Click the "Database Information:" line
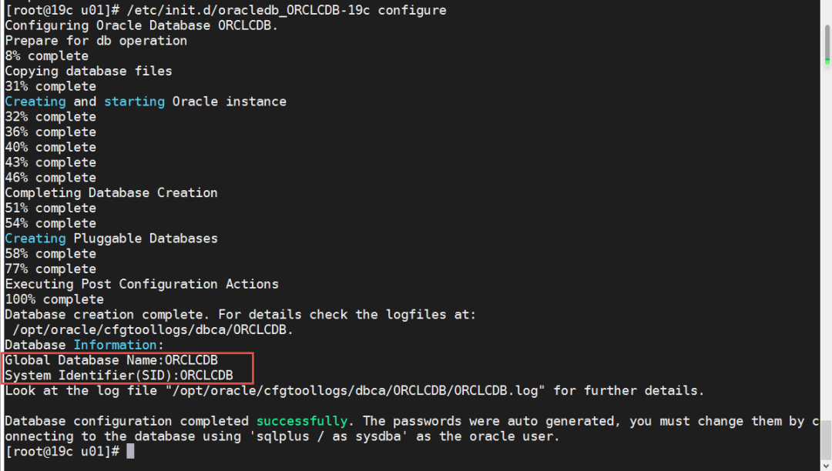Screen dimensions: 832x471 [85, 345]
